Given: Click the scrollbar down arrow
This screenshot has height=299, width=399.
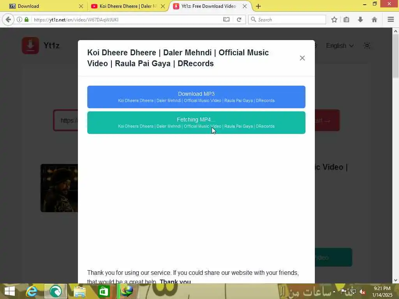Looking at the screenshot, I should (x=395, y=280).
